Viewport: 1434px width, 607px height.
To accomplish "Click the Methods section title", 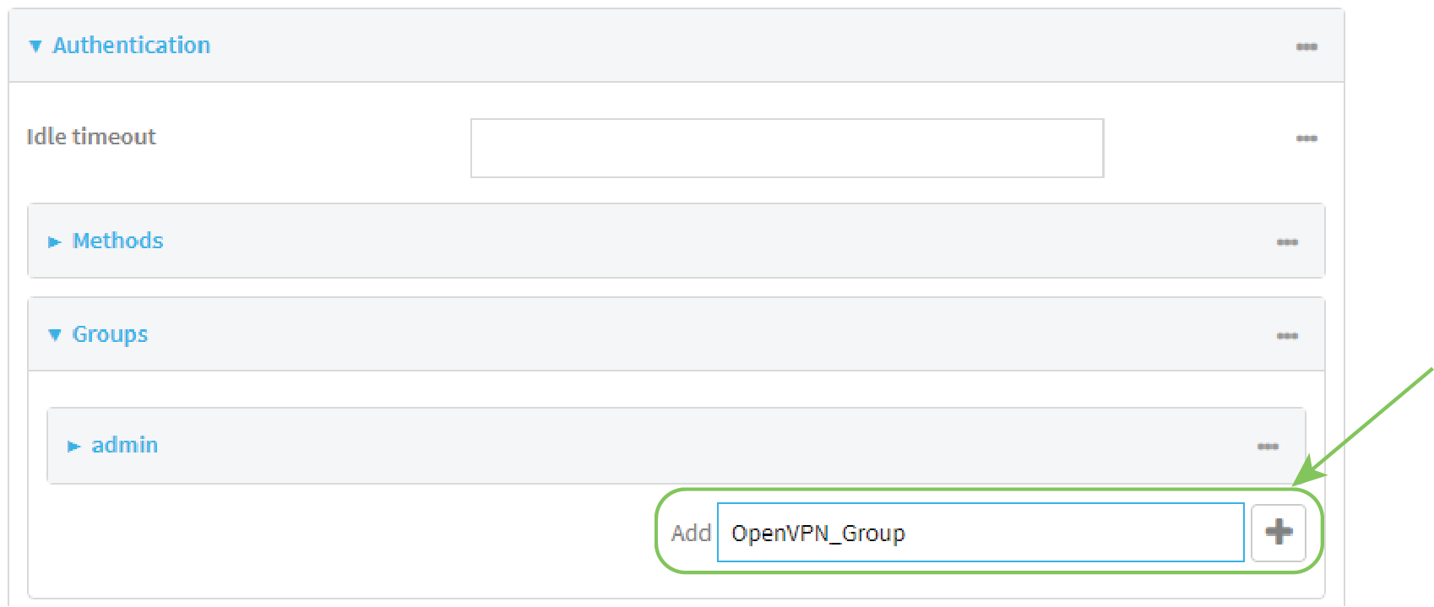I will click(x=117, y=241).
